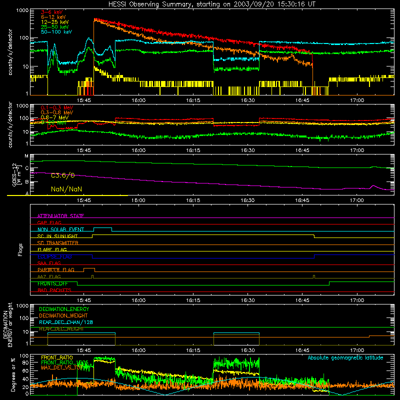Click the Degrees or % axis label
Viewport: 400px width, 400px height.
(13, 374)
